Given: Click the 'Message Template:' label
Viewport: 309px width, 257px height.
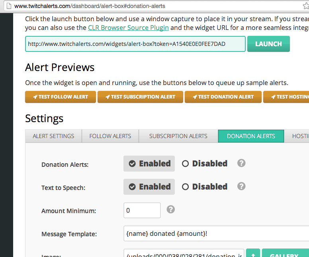Looking at the screenshot, I should [69, 234].
